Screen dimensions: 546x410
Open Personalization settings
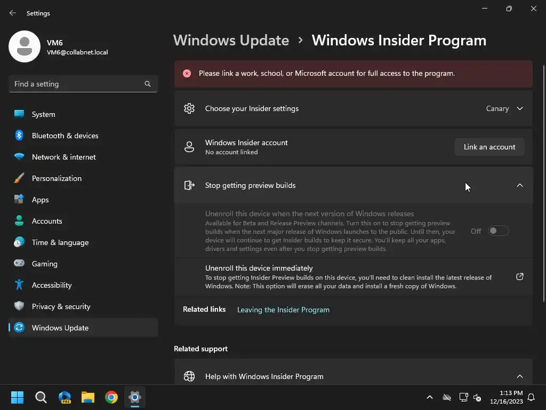[x=83, y=178]
